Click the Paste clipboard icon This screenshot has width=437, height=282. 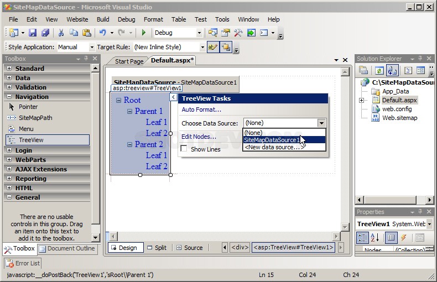(86, 33)
